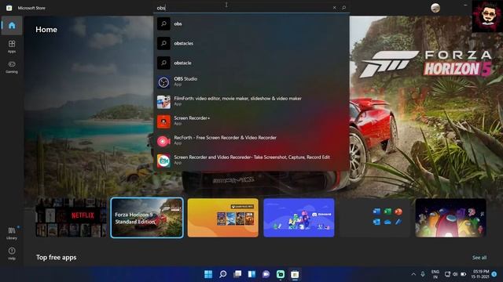Click the FilmForth app icon

(163, 102)
